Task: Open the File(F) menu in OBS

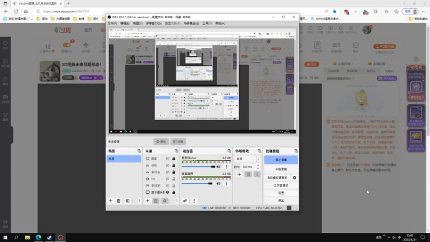Action: tap(112, 23)
